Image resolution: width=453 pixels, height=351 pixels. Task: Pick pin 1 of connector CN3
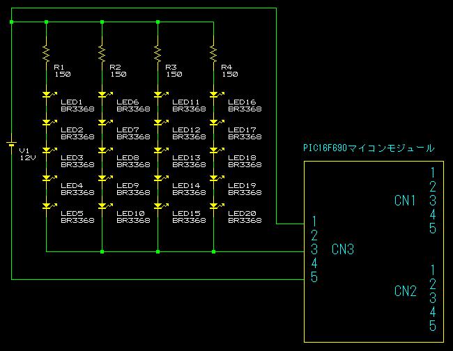tap(314, 221)
